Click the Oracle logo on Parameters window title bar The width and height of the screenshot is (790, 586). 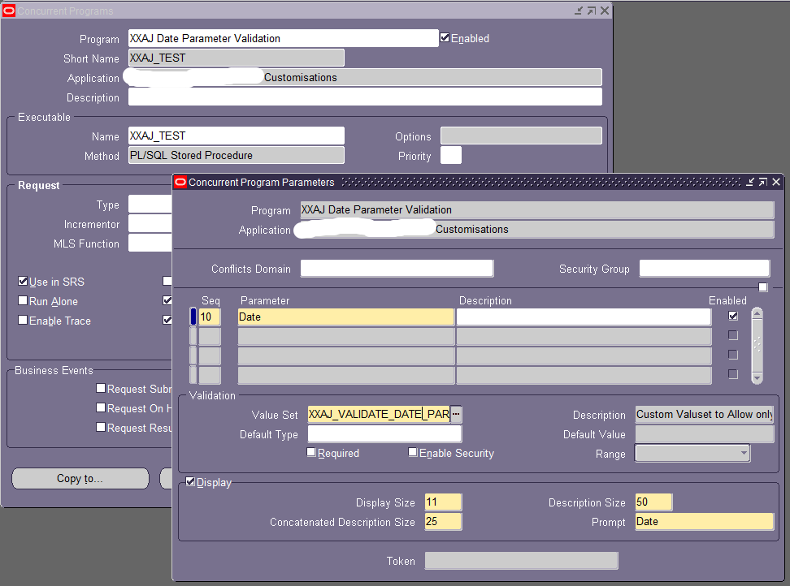click(180, 182)
